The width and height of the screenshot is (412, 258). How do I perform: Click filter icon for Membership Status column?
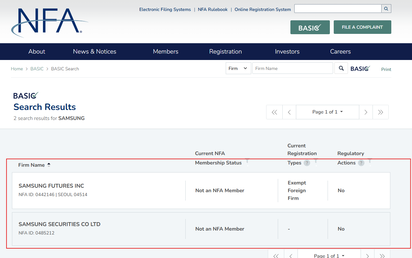(247, 161)
